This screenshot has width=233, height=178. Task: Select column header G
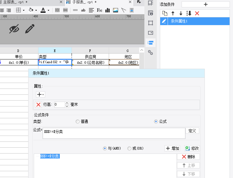[x=127, y=51]
